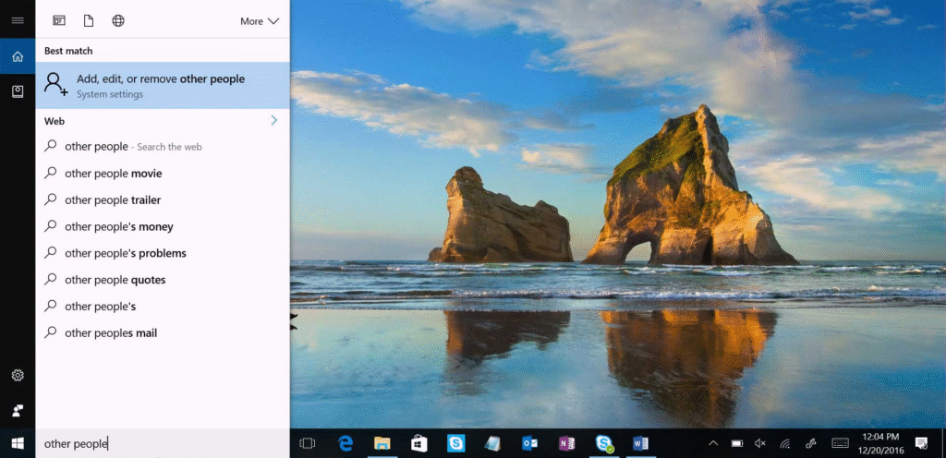Screen dimensions: 946x458
Task: Launch Microsoft Edge from the taskbar
Action: pyautogui.click(x=346, y=443)
